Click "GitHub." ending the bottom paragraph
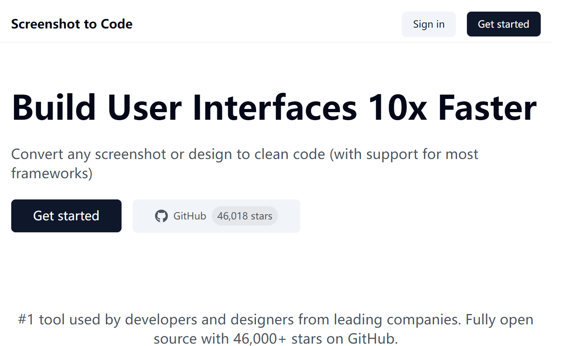 373,339
